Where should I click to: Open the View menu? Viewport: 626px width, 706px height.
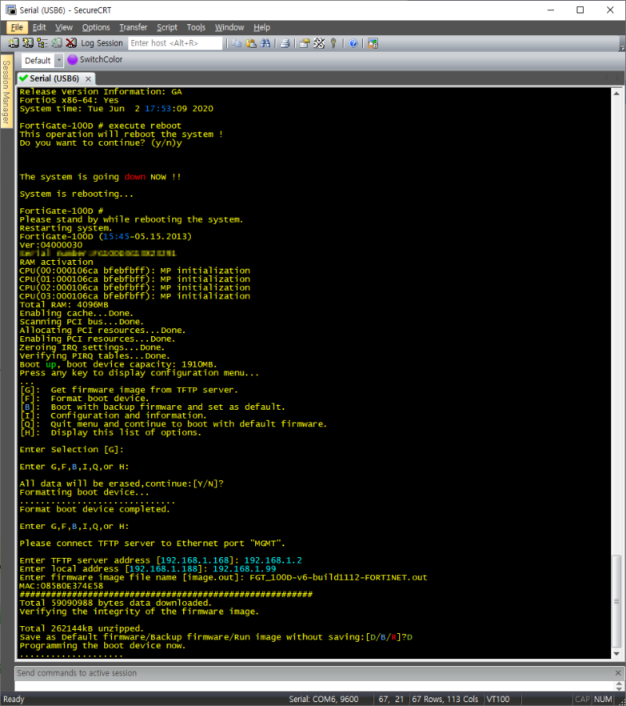pos(64,27)
